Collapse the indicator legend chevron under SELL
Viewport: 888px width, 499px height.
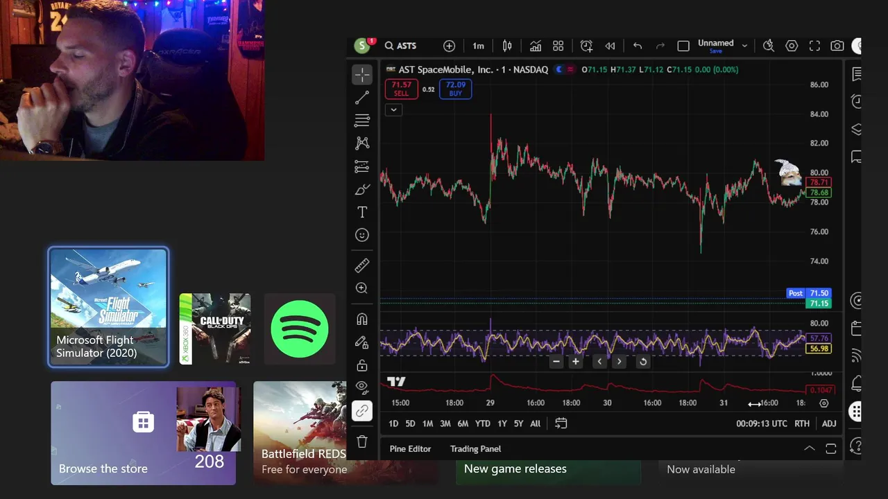click(393, 110)
